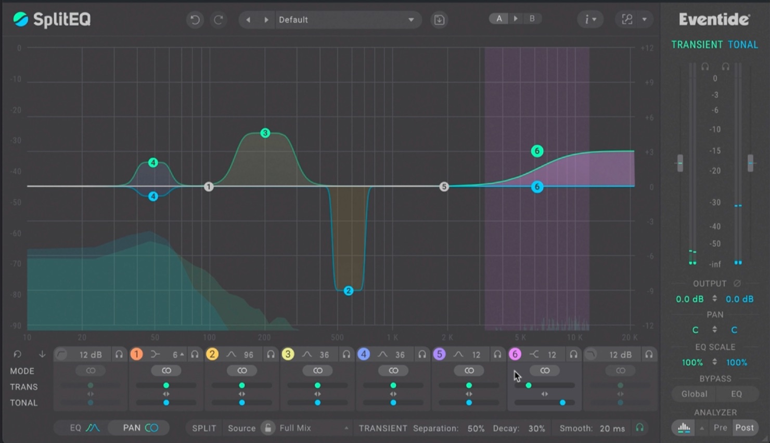770x443 pixels.
Task: Solo band 3 with its headphone icon
Action: pos(346,355)
